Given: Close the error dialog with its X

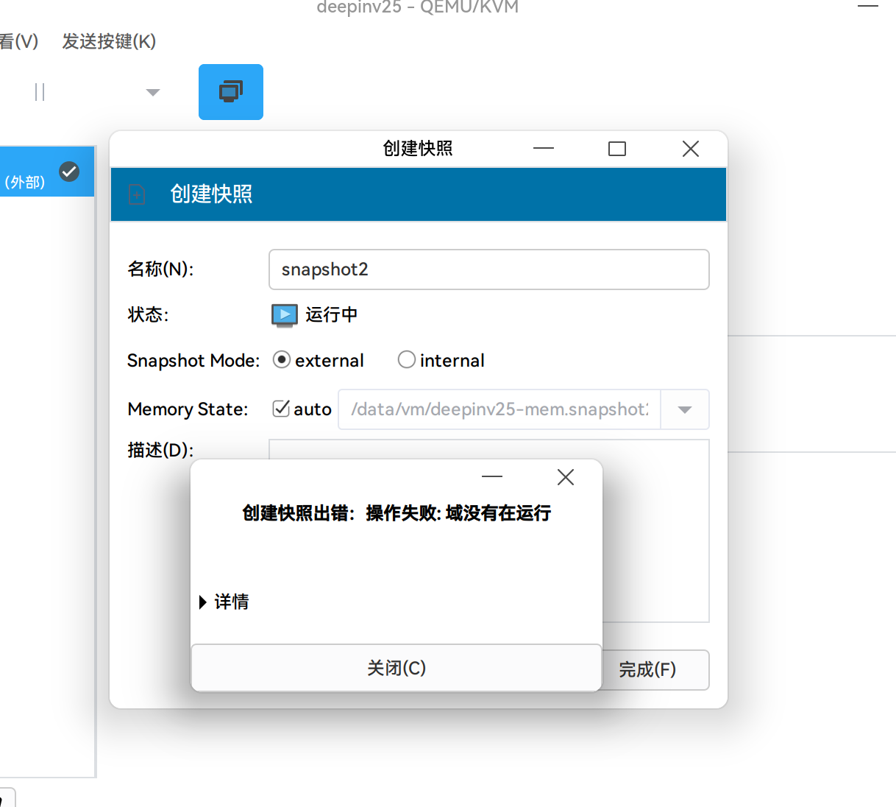Looking at the screenshot, I should (565, 477).
